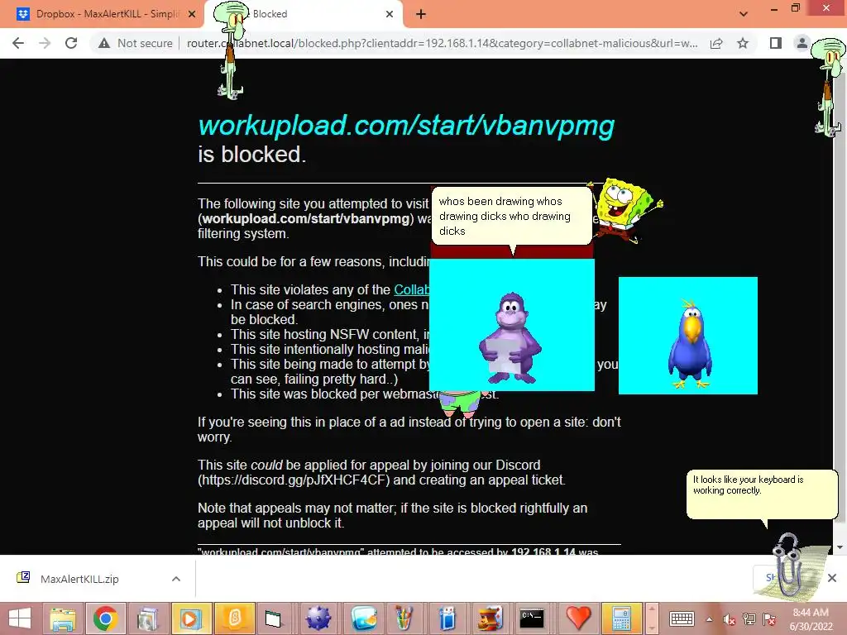Close the Blocked tab
The width and height of the screenshot is (847, 635).
click(x=390, y=14)
